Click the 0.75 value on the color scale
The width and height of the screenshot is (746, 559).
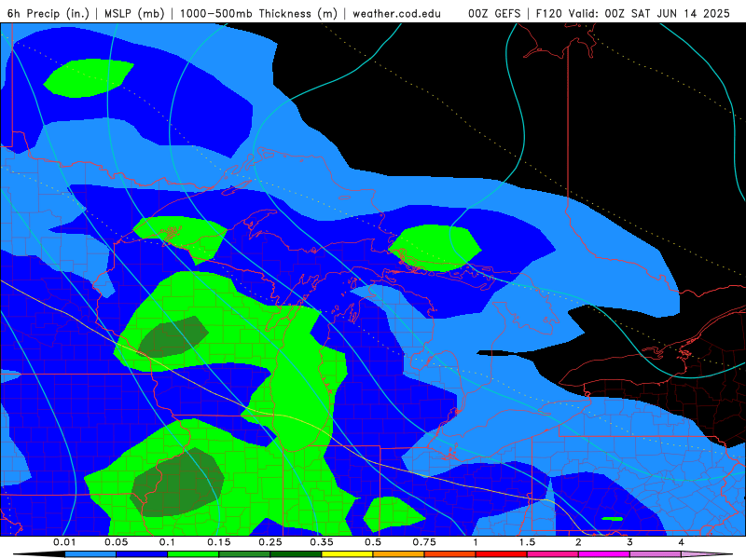click(424, 542)
